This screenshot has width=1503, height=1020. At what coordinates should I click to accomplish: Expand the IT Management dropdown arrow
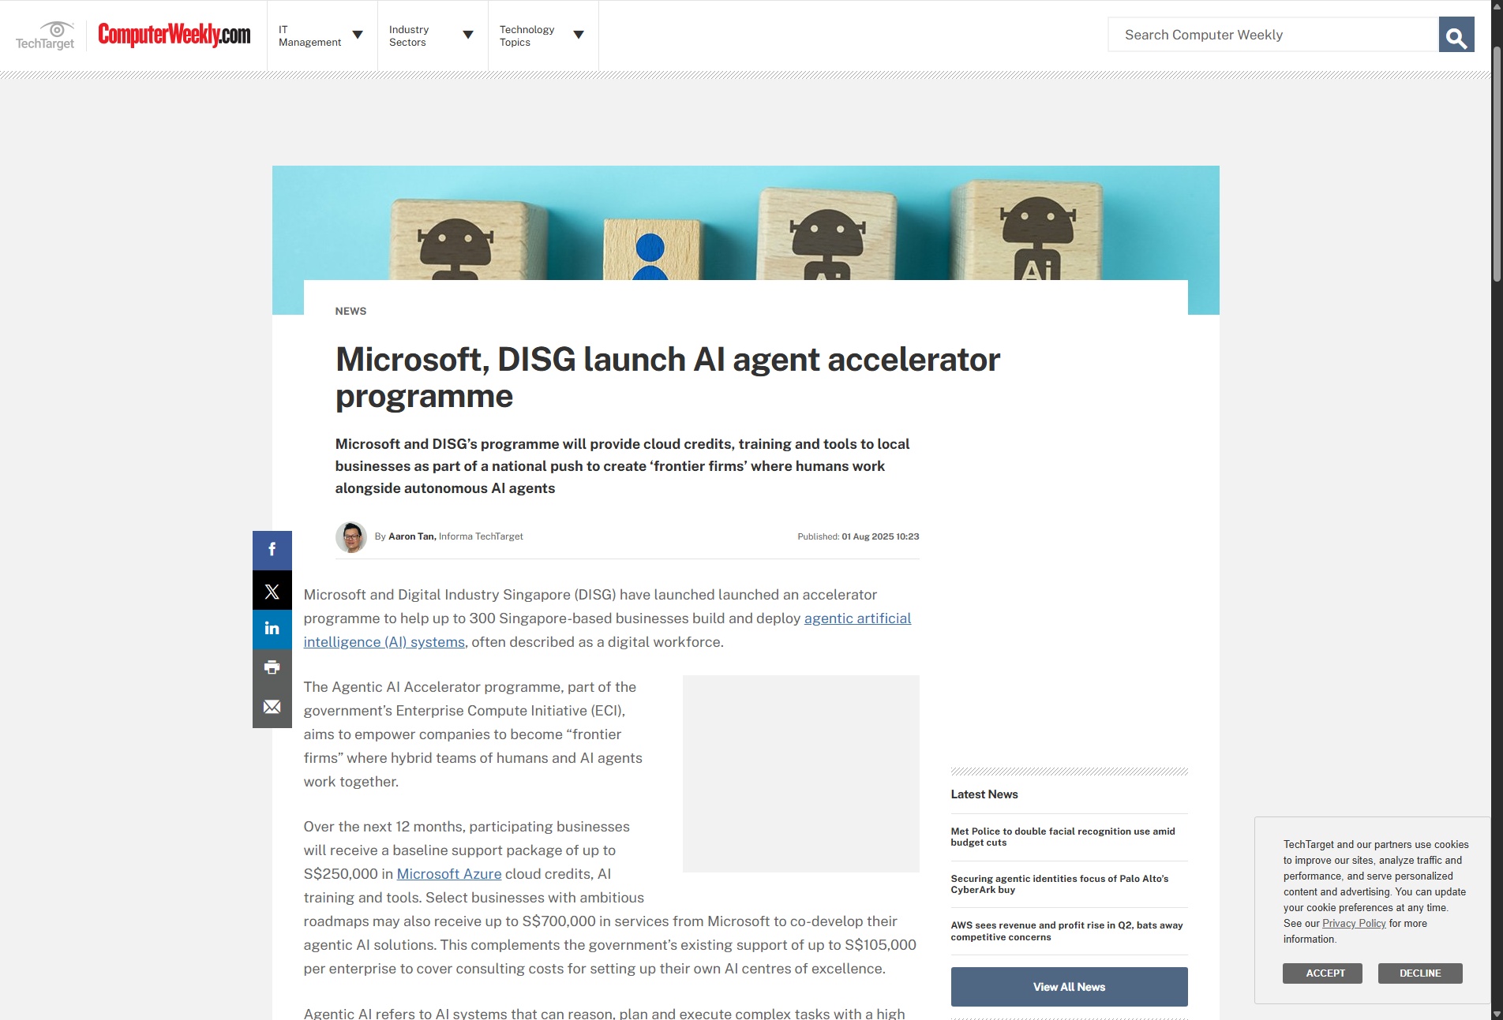[358, 35]
